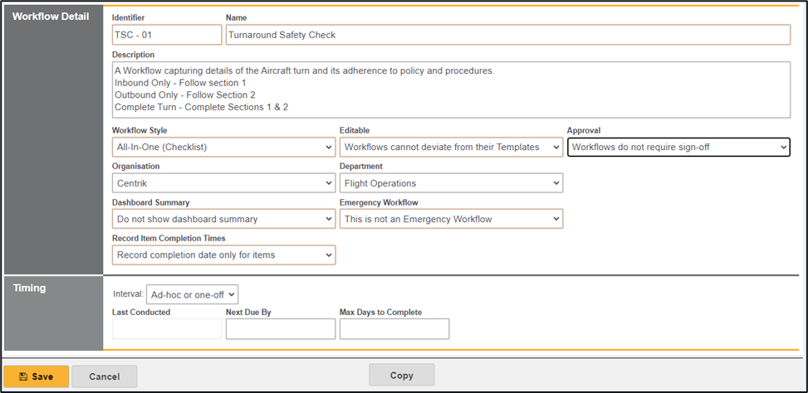Open the Interval dropdown in Timing
Image resolution: width=808 pixels, height=393 pixels.
192,294
